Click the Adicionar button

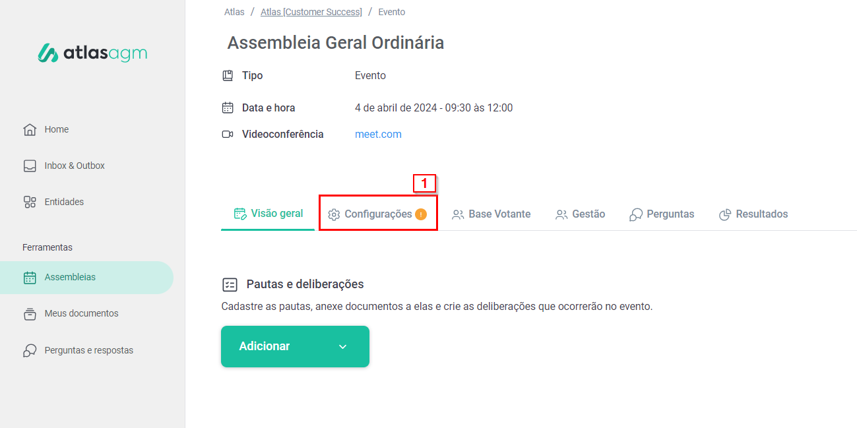pos(265,347)
